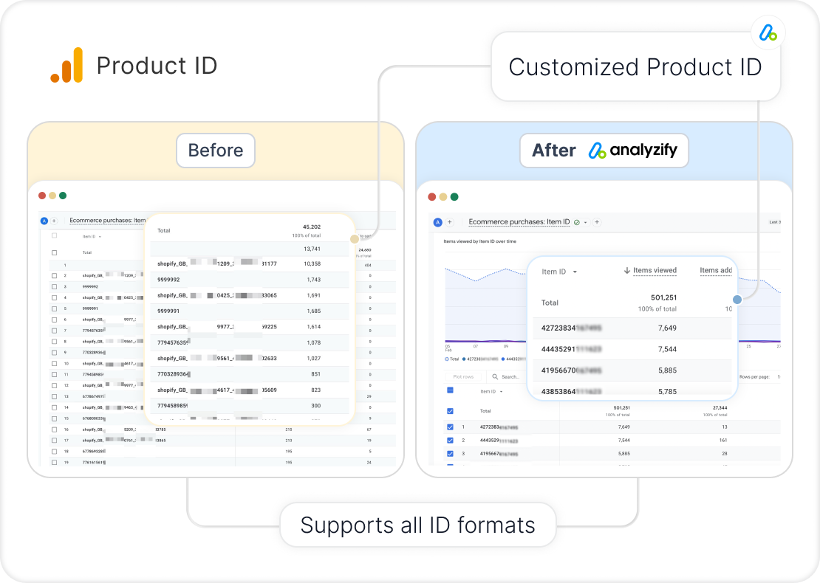
Task: Click Items viewed by Item ID over time title
Action: [479, 241]
